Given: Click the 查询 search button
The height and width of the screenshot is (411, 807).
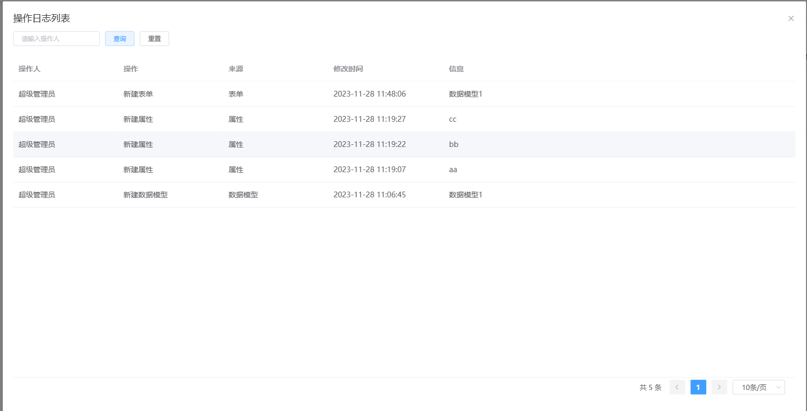Looking at the screenshot, I should pyautogui.click(x=120, y=39).
